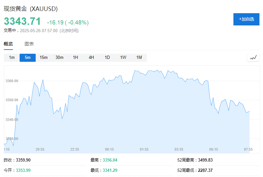Viewport: 263px width, 177px height.
Task: Switch to the 图表 chart tab
Action: (29, 44)
